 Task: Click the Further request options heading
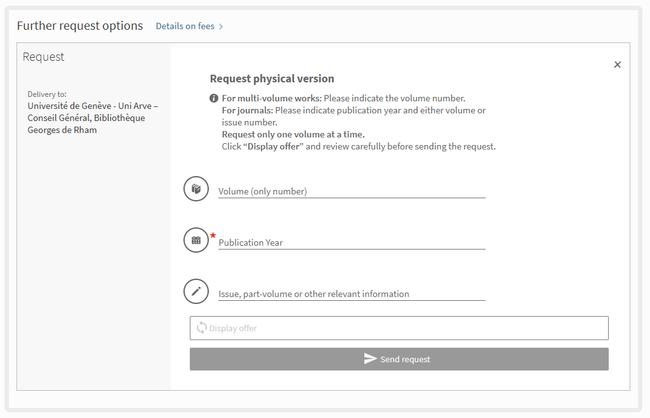(x=80, y=26)
